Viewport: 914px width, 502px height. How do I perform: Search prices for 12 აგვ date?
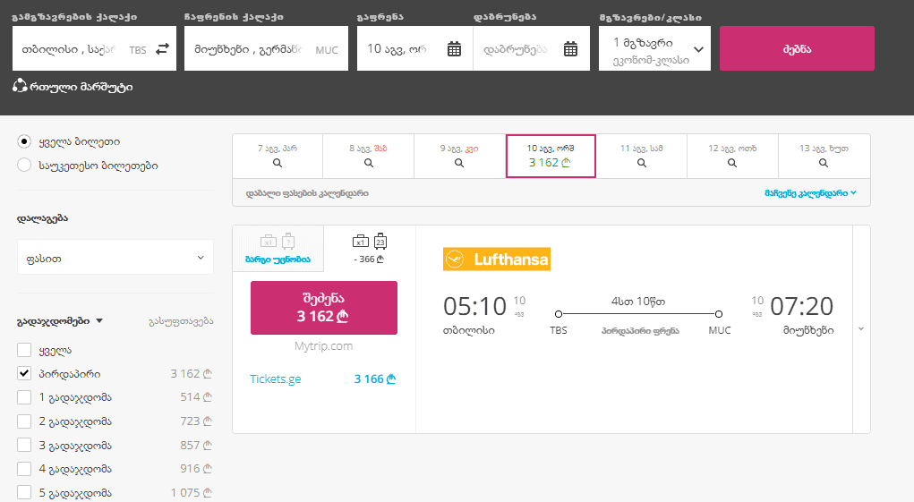click(732, 163)
